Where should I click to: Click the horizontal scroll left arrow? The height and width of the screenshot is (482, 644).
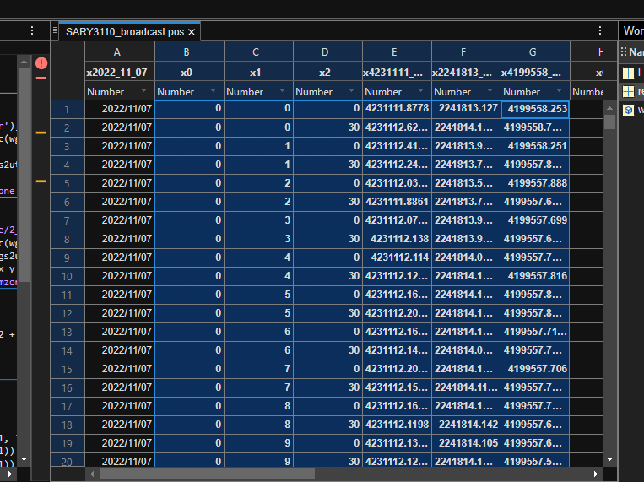[92, 474]
